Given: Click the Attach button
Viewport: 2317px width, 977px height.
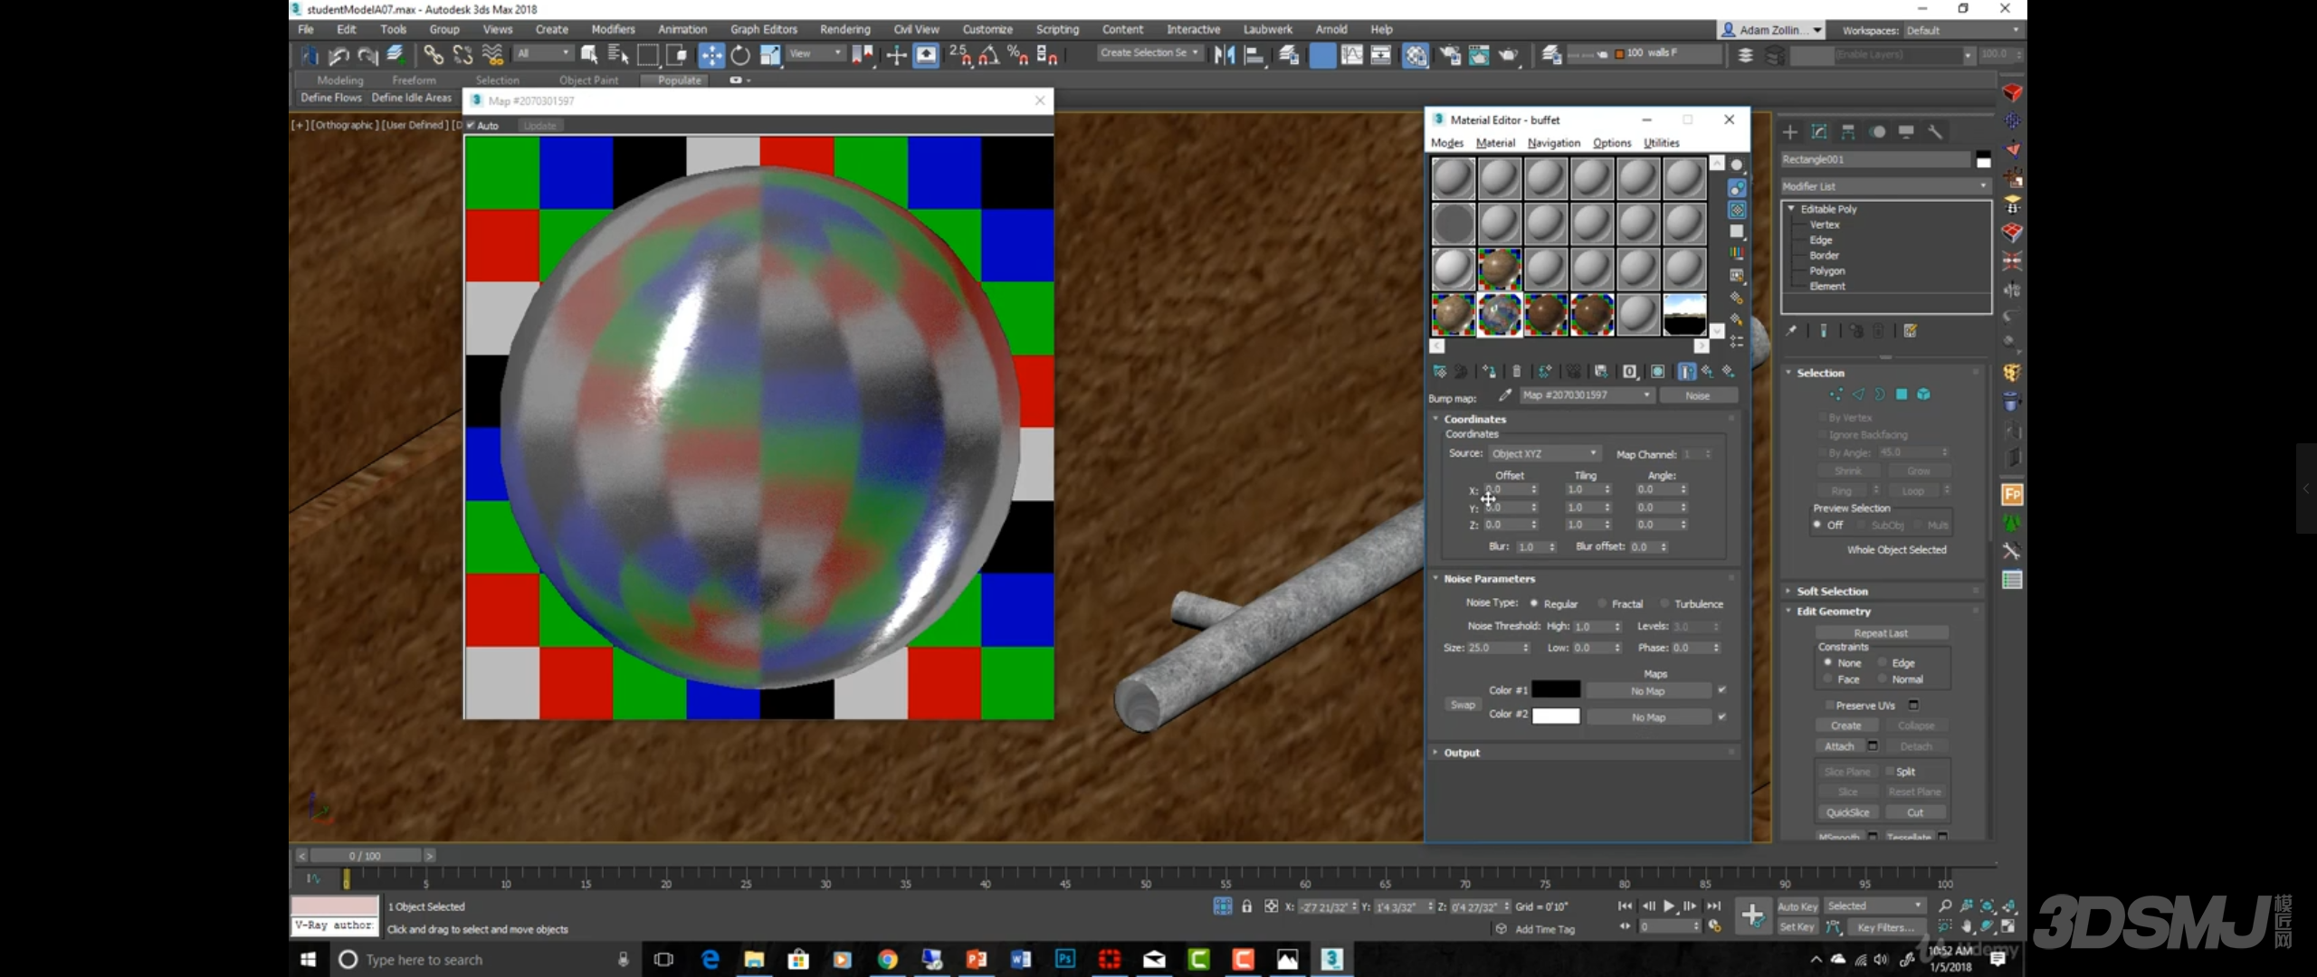Looking at the screenshot, I should pos(1839,746).
